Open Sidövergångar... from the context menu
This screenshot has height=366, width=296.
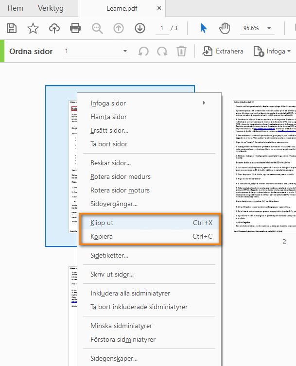pyautogui.click(x=149, y=204)
